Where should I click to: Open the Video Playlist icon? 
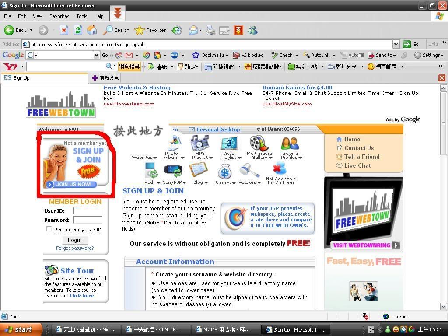229,143
